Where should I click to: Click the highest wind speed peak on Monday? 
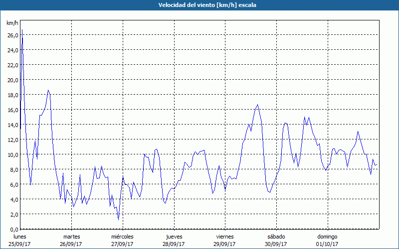pyautogui.click(x=22, y=30)
